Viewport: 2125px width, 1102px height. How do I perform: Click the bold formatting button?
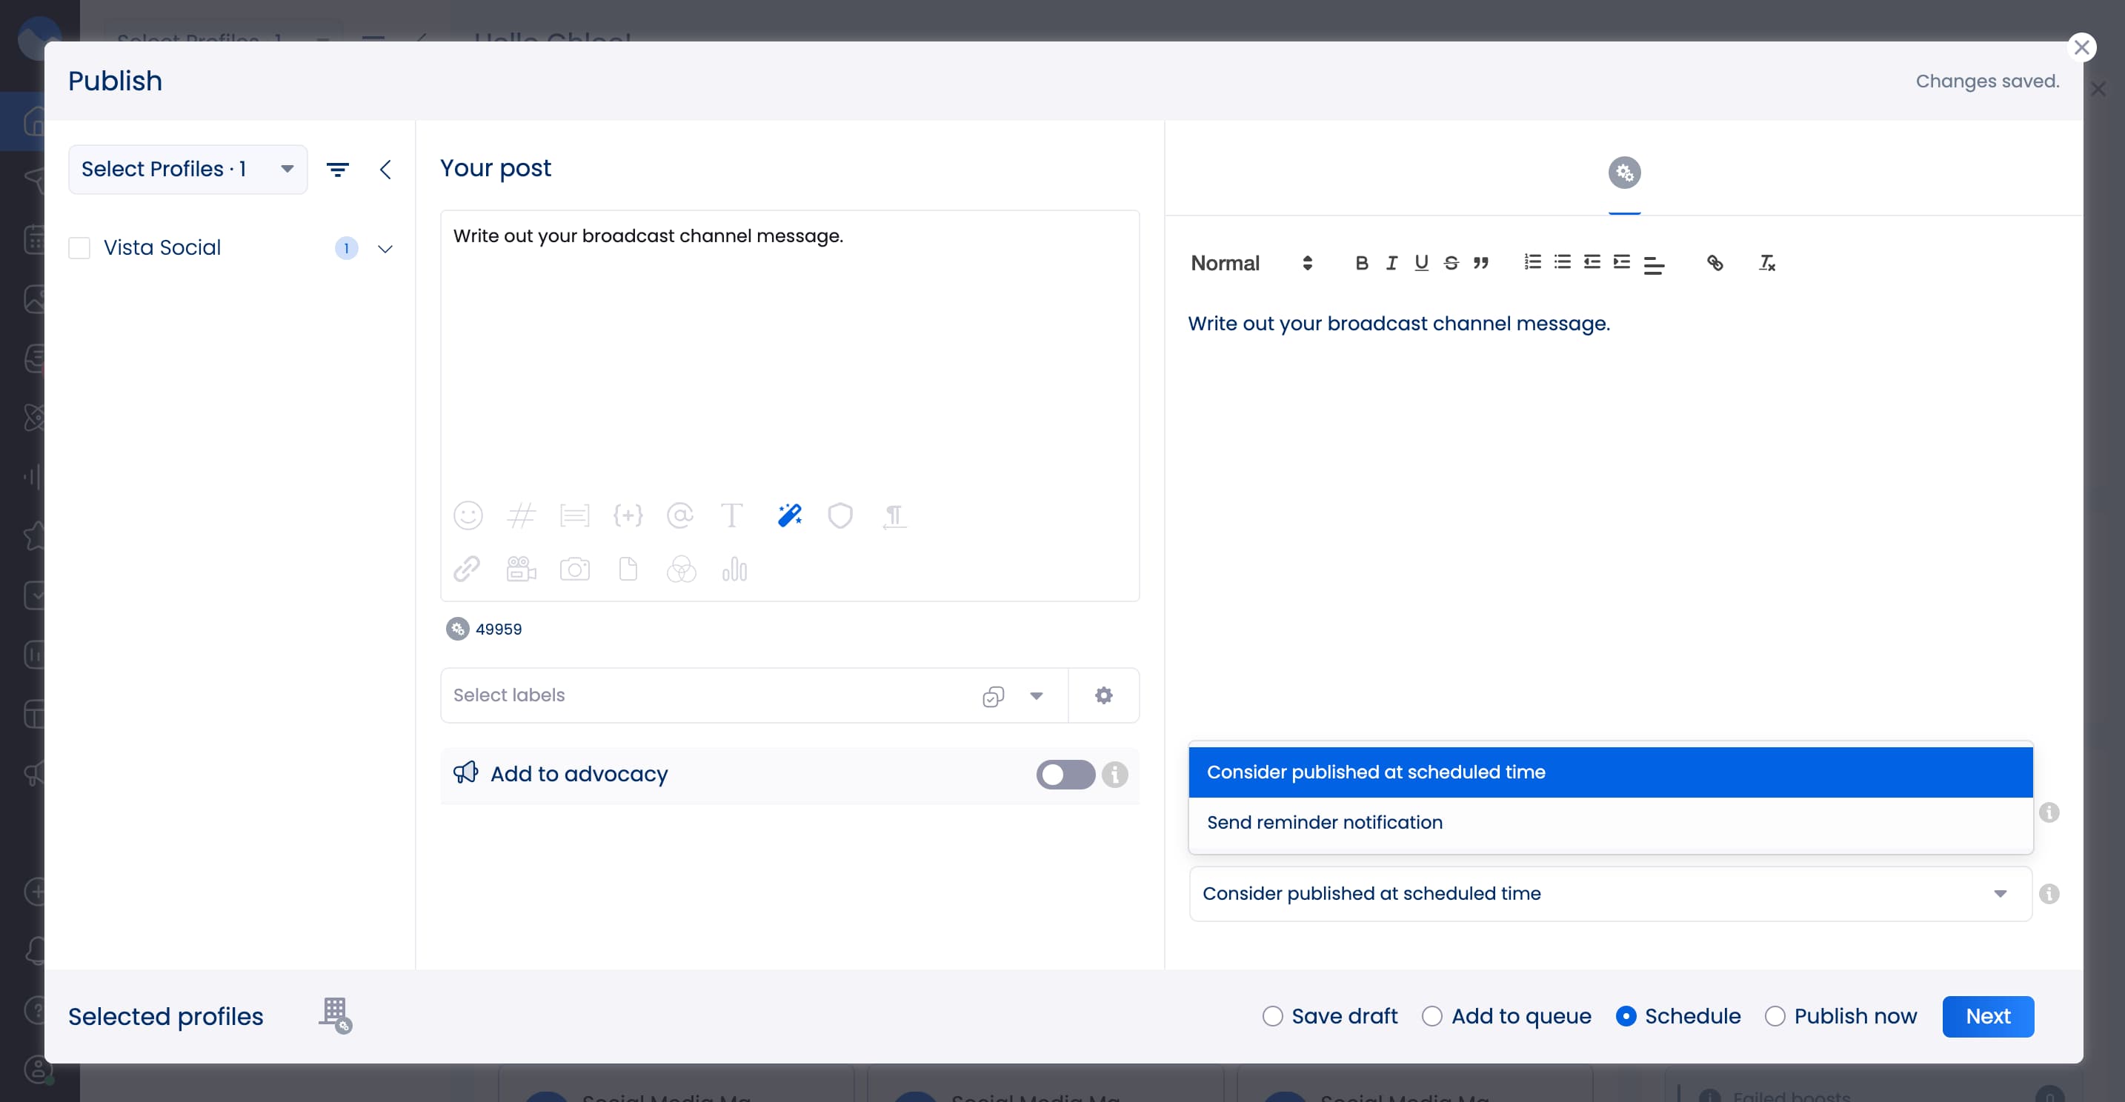1361,263
